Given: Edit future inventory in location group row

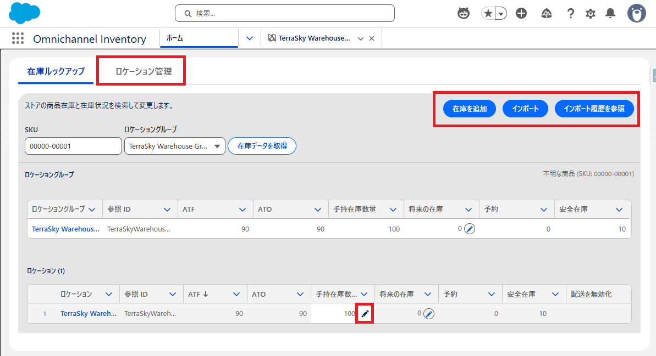Looking at the screenshot, I should click(469, 229).
